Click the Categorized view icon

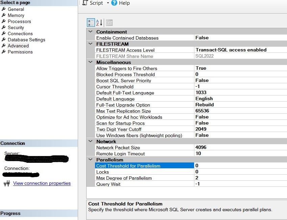91,23
